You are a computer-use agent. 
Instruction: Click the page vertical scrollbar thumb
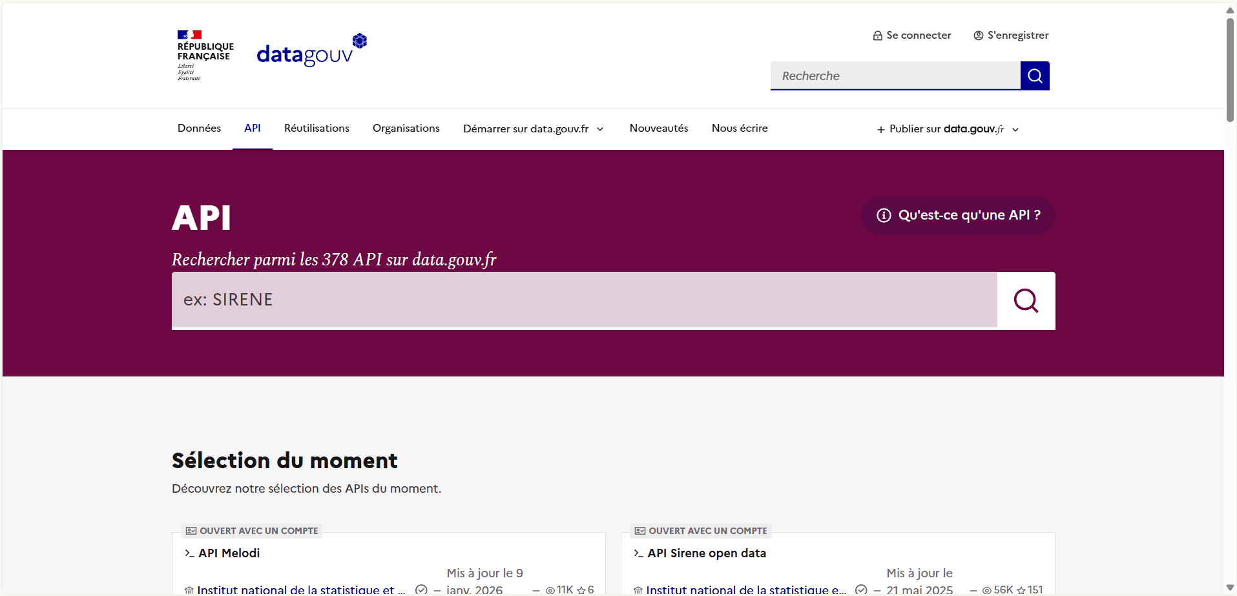tap(1231, 70)
